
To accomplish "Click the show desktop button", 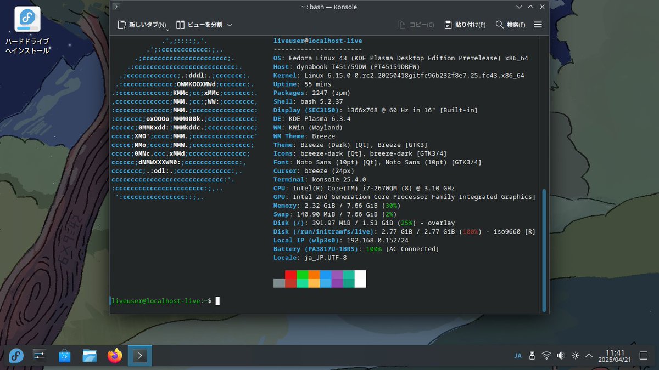I will coord(644,356).
